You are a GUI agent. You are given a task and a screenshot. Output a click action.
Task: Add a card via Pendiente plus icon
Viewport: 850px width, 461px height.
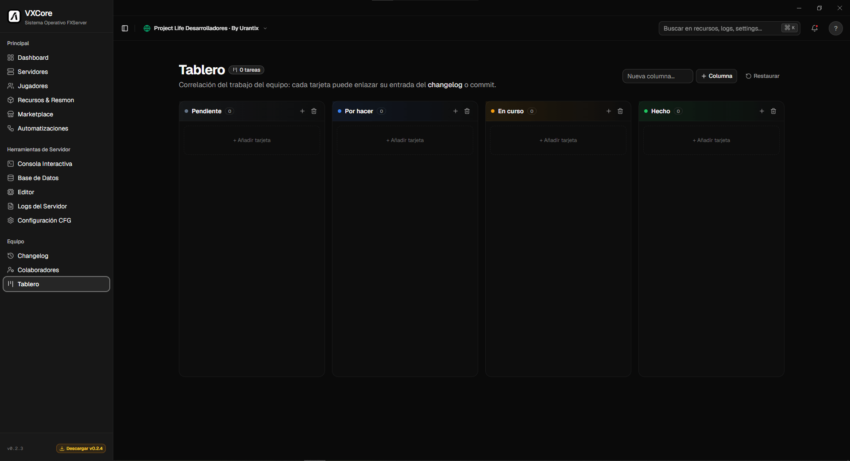302,111
